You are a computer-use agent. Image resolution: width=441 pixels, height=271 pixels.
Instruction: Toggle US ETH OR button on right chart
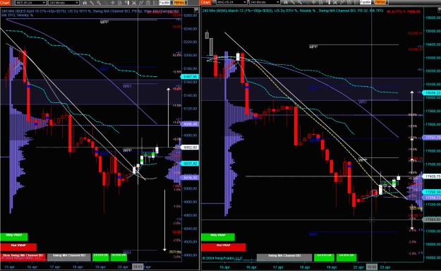pyautogui.click(x=324, y=257)
